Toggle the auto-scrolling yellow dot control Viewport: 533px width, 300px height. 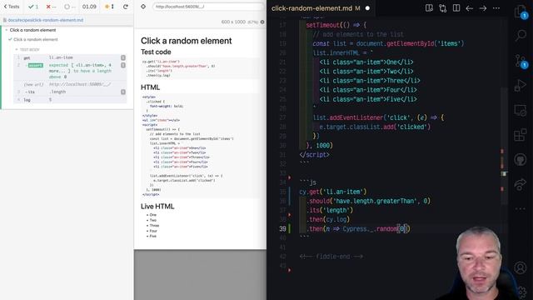(x=109, y=7)
